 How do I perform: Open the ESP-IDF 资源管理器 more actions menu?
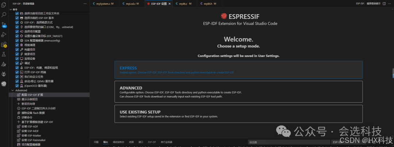coord(85,4)
